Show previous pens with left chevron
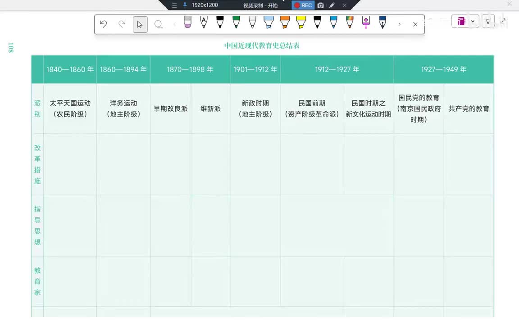519x324 pixels. pyautogui.click(x=174, y=24)
